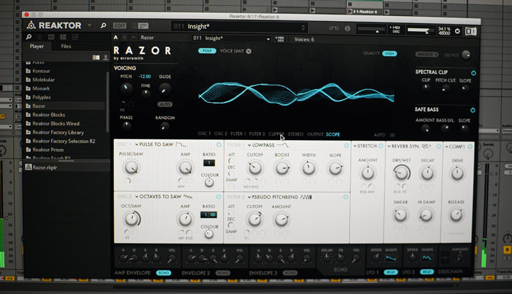Toggle Spectral Clip power button

click(474, 73)
